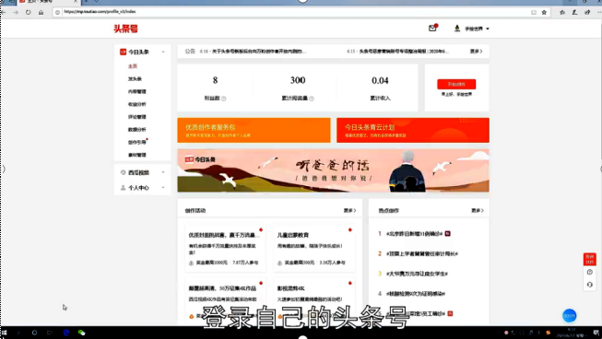Screen dimensions: 602x339
Task: Open reading view icon in address bar
Action: click(534, 12)
